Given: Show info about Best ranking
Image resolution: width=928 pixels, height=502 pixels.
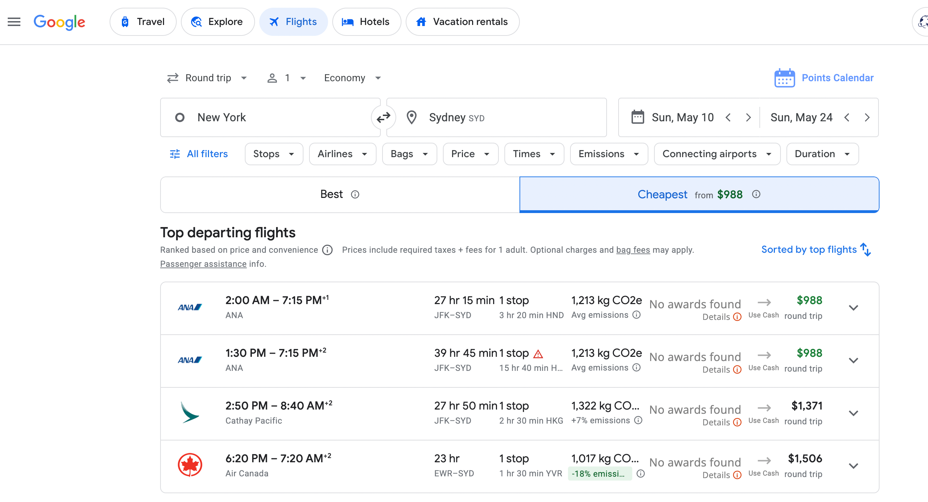Looking at the screenshot, I should click(x=355, y=195).
